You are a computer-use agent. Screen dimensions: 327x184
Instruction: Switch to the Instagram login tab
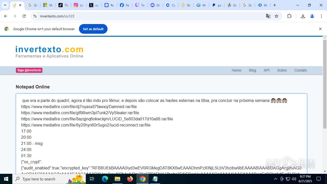78,5
